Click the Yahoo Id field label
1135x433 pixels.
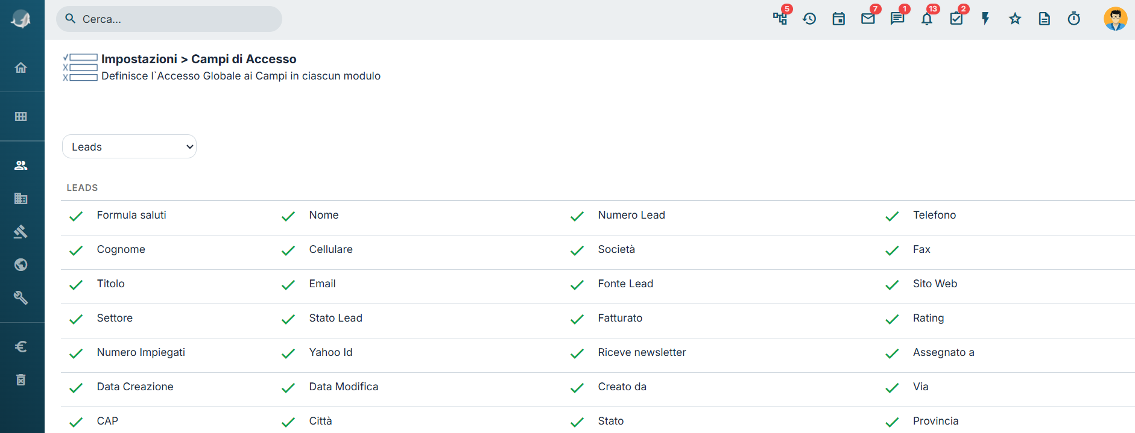[x=330, y=352]
